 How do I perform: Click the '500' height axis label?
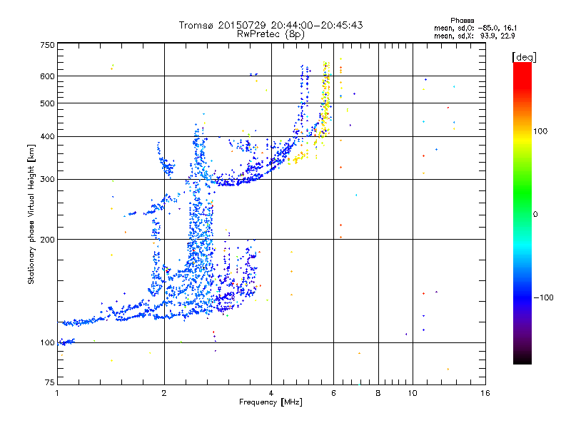pos(48,103)
